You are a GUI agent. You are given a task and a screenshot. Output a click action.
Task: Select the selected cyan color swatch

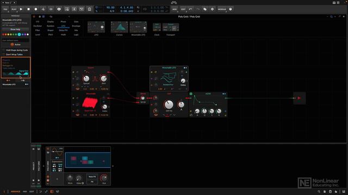pyautogui.click(x=20, y=35)
